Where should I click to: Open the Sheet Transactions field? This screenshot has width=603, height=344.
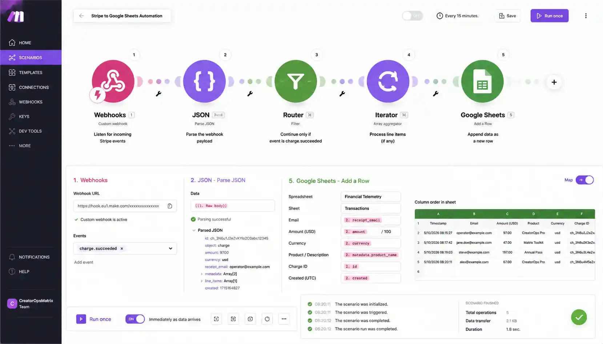tap(371, 208)
